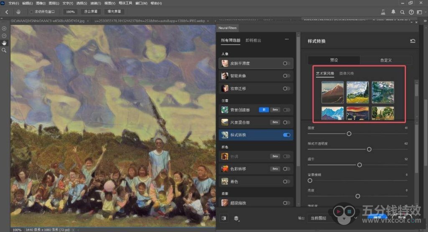Open notifications bell icon
The width and height of the screenshot is (428, 232).
[393, 12]
